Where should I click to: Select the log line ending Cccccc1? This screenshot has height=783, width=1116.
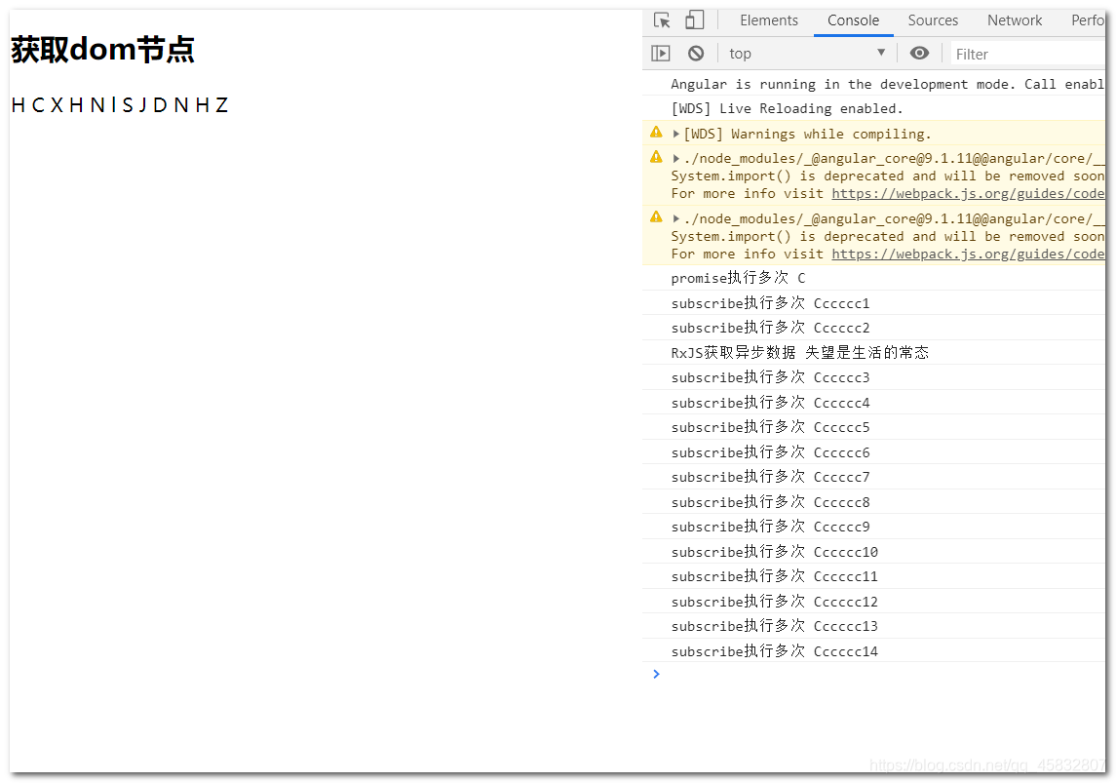point(874,303)
